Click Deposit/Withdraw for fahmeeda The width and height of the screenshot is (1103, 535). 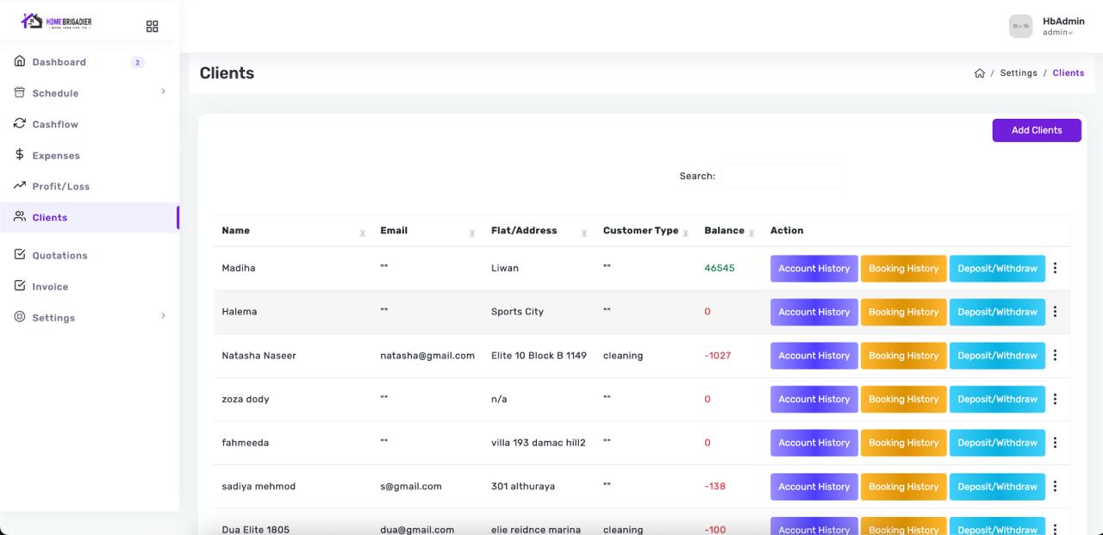coord(997,443)
